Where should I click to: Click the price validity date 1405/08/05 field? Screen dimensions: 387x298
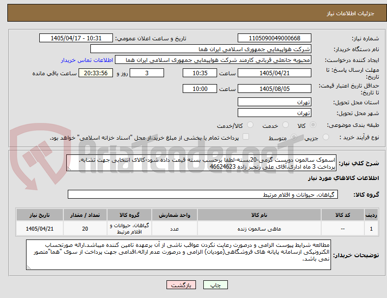pos(275,89)
